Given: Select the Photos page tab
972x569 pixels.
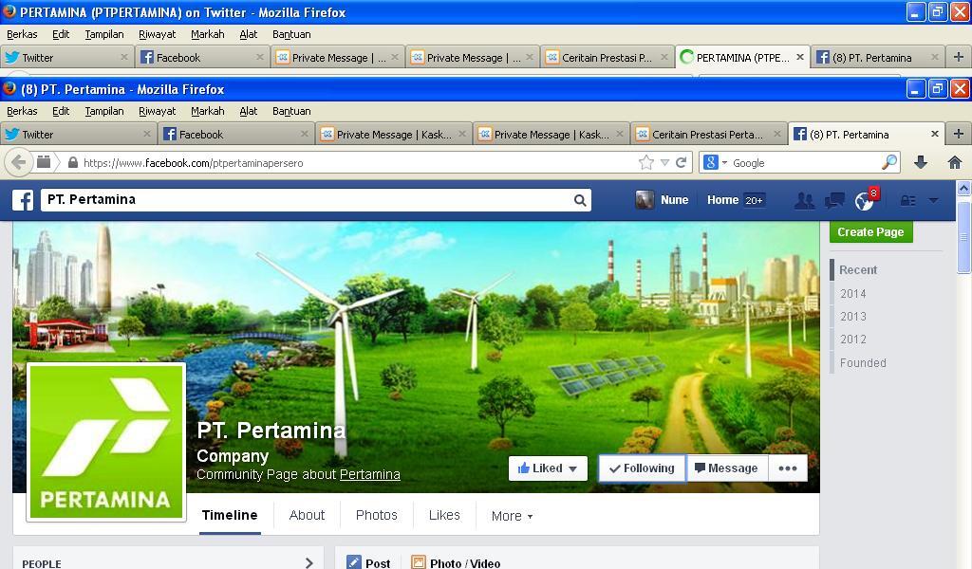Looking at the screenshot, I should click(376, 515).
